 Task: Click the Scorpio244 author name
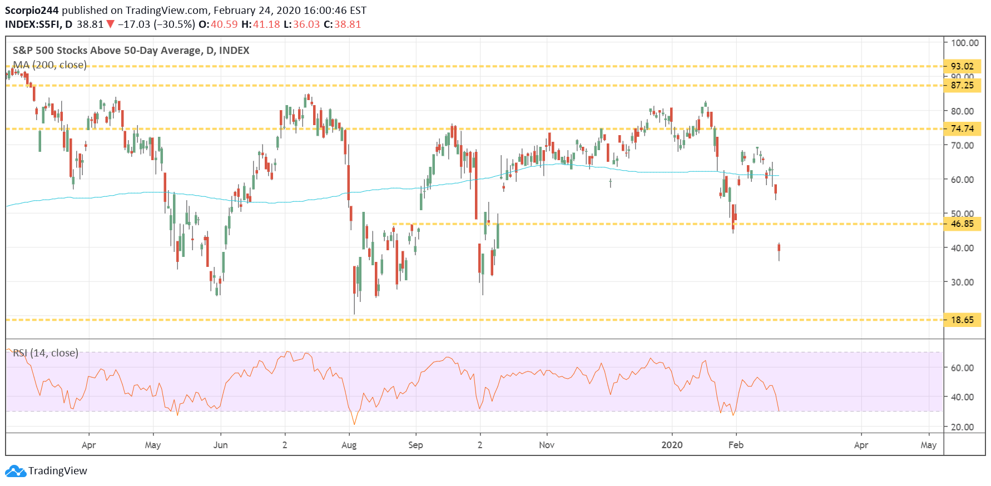point(32,11)
